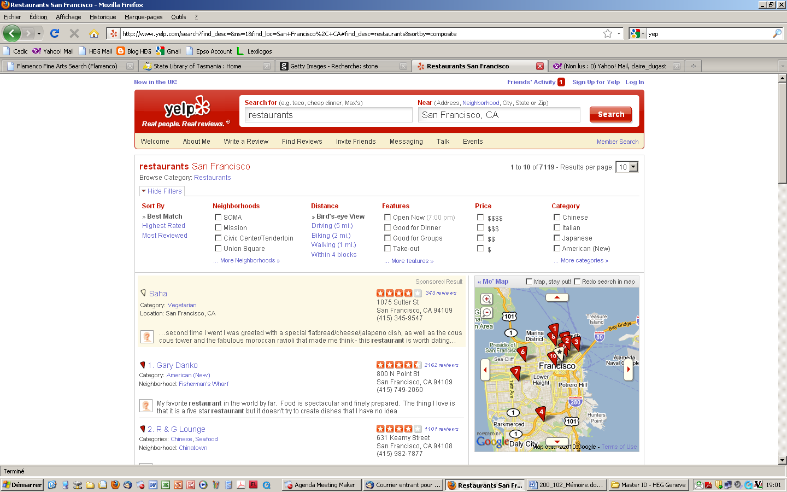Click the page vertical scrollbar down arrow

click(782, 460)
